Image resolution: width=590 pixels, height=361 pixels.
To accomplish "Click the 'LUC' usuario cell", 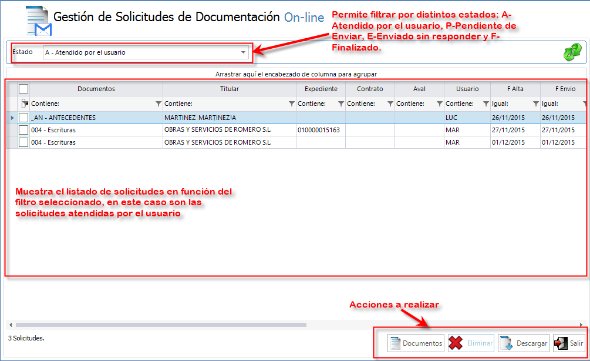I will tap(467, 118).
